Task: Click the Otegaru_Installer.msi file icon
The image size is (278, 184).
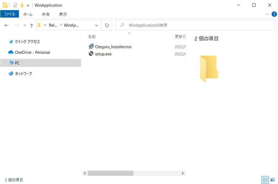Action: coord(91,47)
